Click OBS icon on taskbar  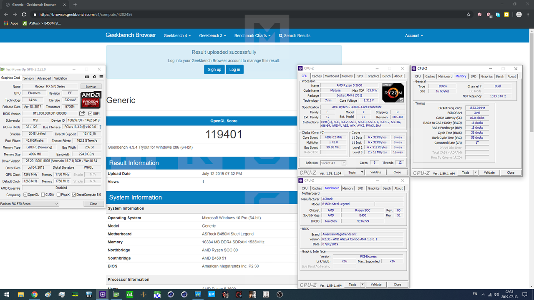point(280,295)
